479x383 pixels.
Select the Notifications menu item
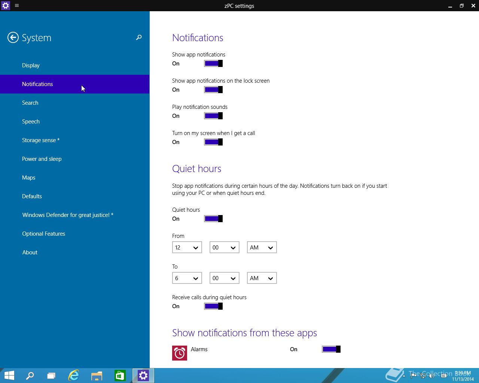(x=75, y=84)
